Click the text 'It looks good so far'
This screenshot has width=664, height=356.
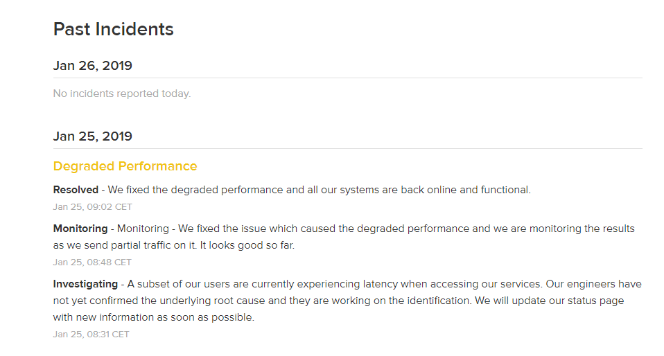(x=247, y=245)
